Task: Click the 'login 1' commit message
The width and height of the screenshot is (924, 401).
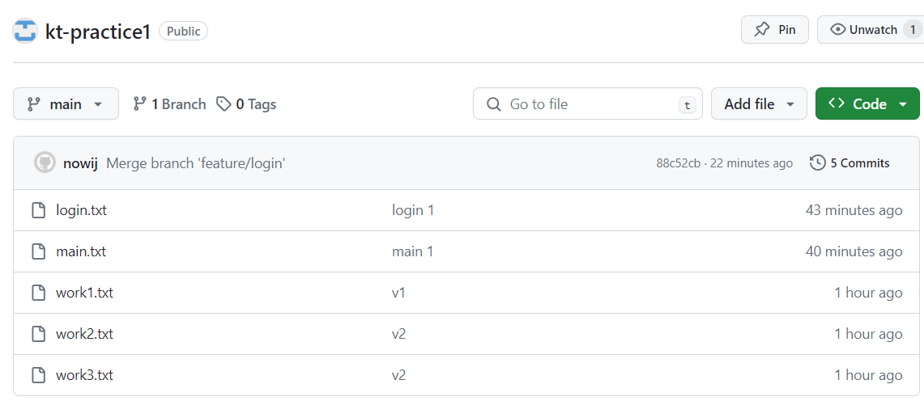Action: point(412,210)
